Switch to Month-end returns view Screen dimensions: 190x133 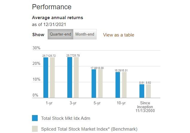85,34
